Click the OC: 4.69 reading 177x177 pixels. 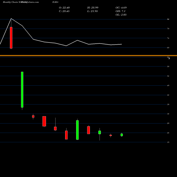pos(121,8)
